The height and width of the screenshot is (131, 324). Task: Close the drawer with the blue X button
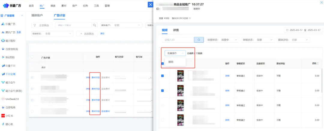tap(151, 5)
